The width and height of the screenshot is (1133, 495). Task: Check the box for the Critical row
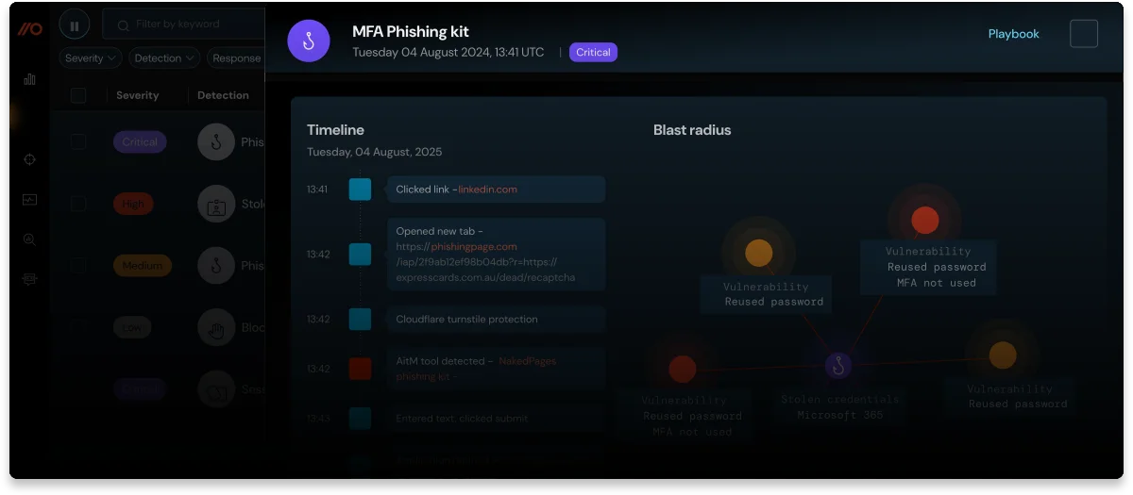[78, 142]
